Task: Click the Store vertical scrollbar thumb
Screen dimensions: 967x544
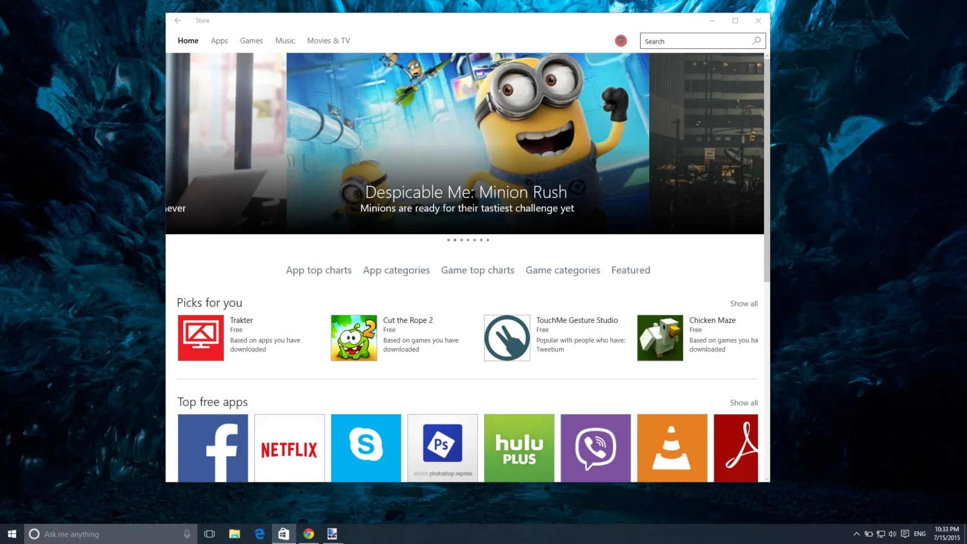Action: pos(767,170)
